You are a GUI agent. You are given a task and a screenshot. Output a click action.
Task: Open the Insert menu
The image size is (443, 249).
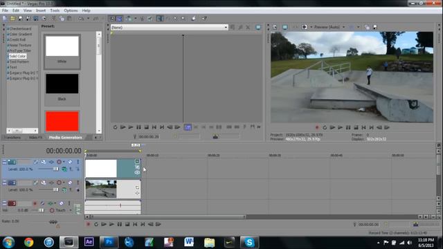tap(41, 10)
